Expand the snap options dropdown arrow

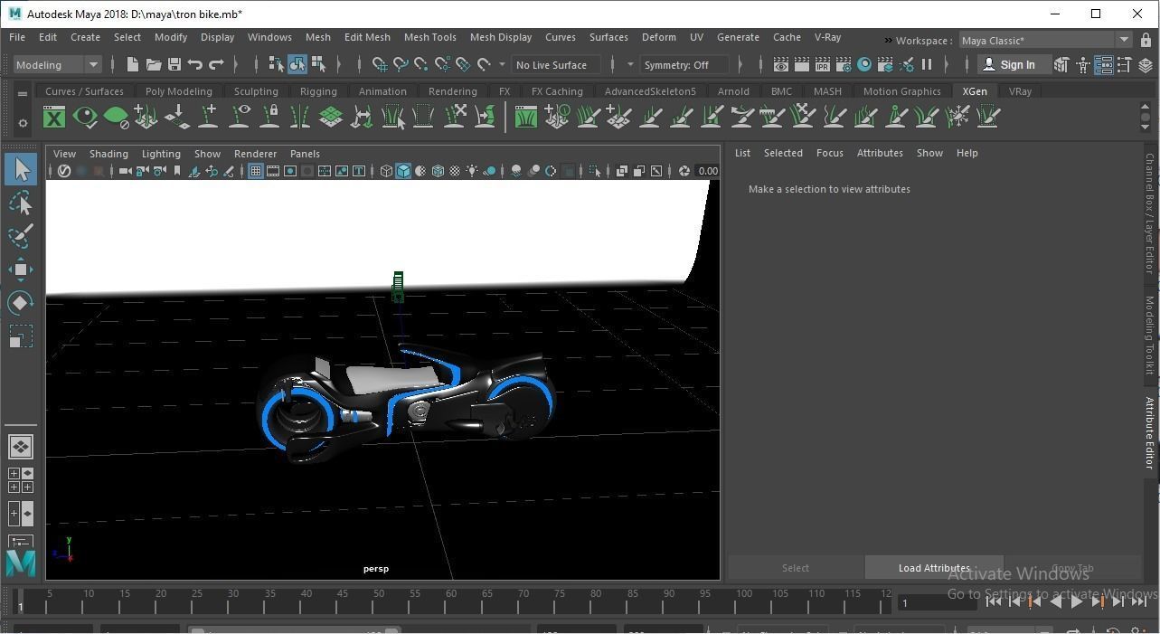(x=502, y=64)
